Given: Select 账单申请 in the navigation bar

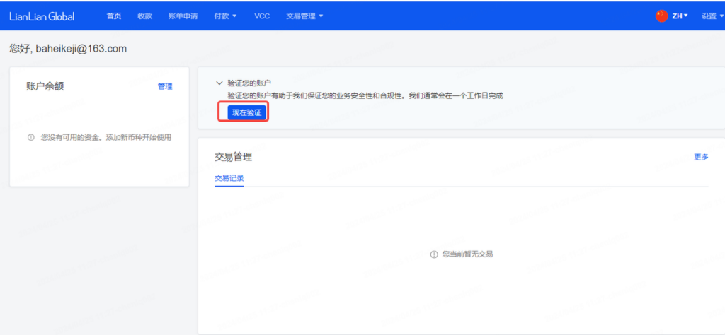Looking at the screenshot, I should pos(183,16).
